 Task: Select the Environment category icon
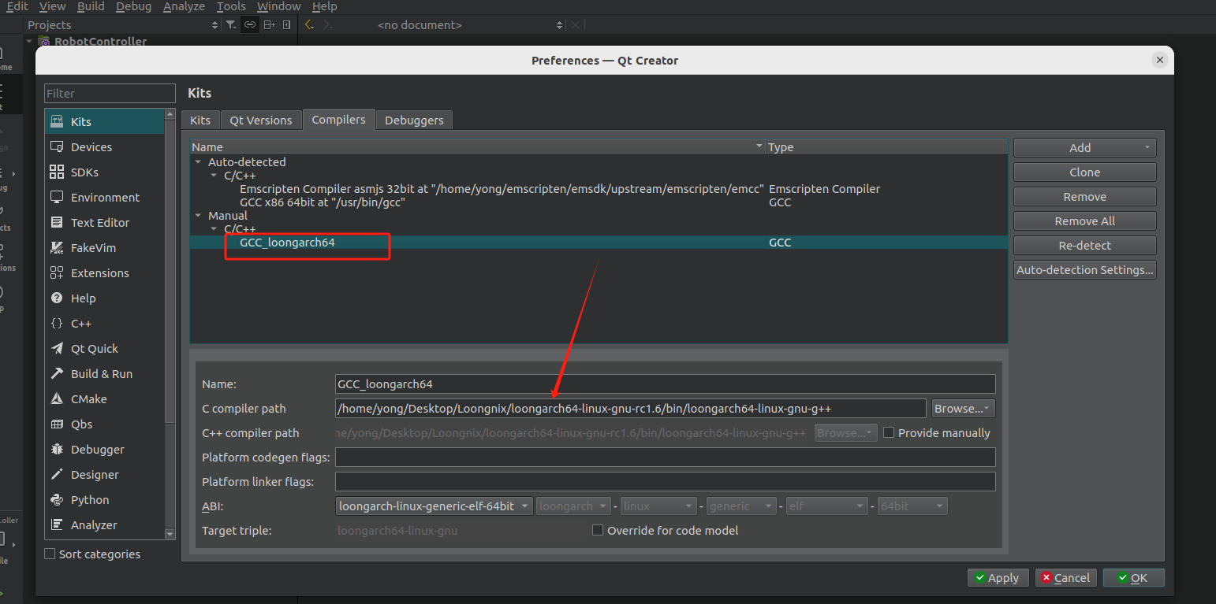click(x=57, y=198)
